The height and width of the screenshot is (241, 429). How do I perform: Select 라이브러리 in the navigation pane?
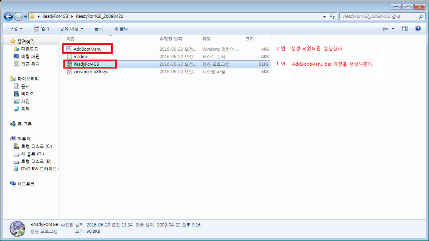(x=28, y=79)
